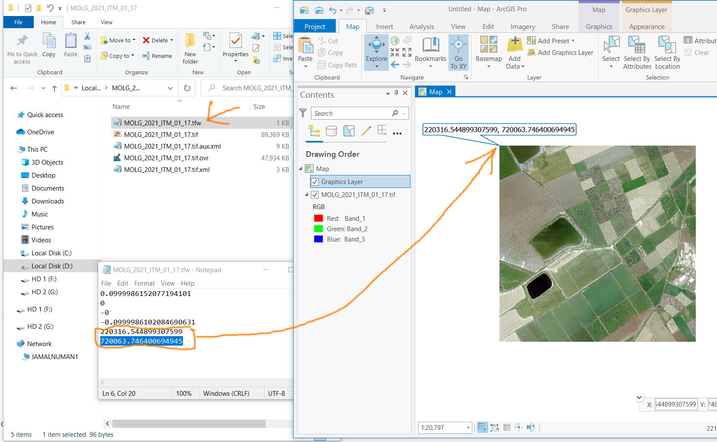
Task: Open the Project tab in ArcGIS Pro
Action: tap(315, 27)
